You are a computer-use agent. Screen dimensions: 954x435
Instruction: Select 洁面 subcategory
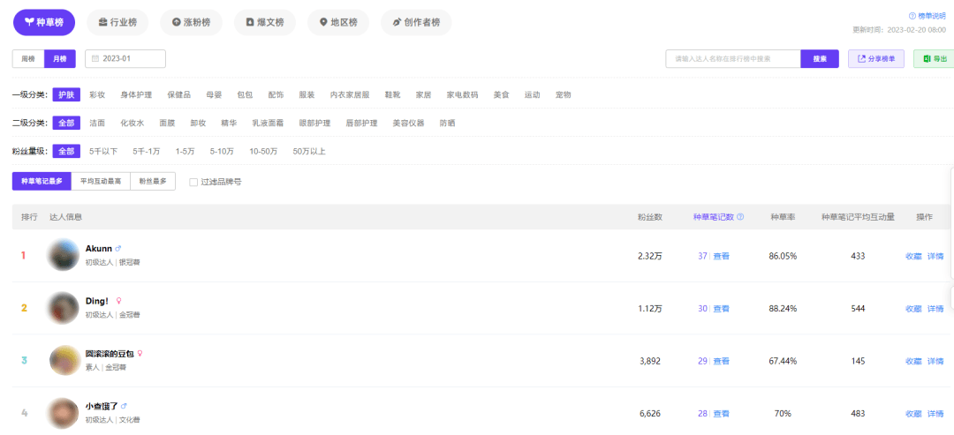coord(97,123)
